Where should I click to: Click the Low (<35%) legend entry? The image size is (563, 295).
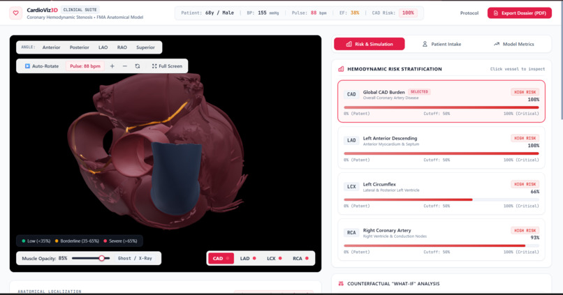click(x=36, y=241)
